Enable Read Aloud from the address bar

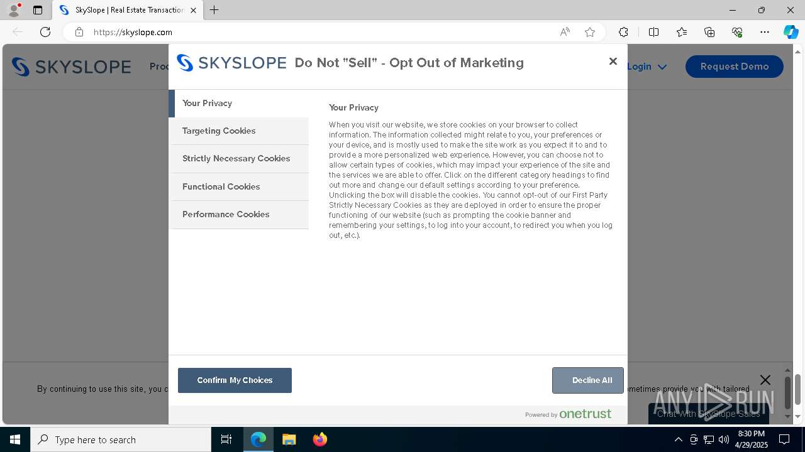tap(565, 32)
